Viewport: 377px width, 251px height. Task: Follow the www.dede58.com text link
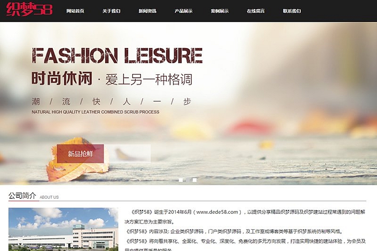[x=217, y=212]
